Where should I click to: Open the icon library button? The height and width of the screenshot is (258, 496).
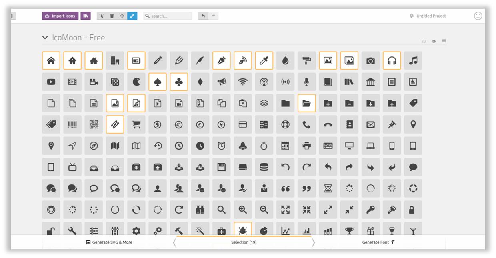point(86,16)
